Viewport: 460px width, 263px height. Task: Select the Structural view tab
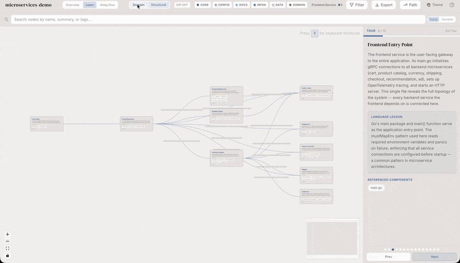[158, 5]
